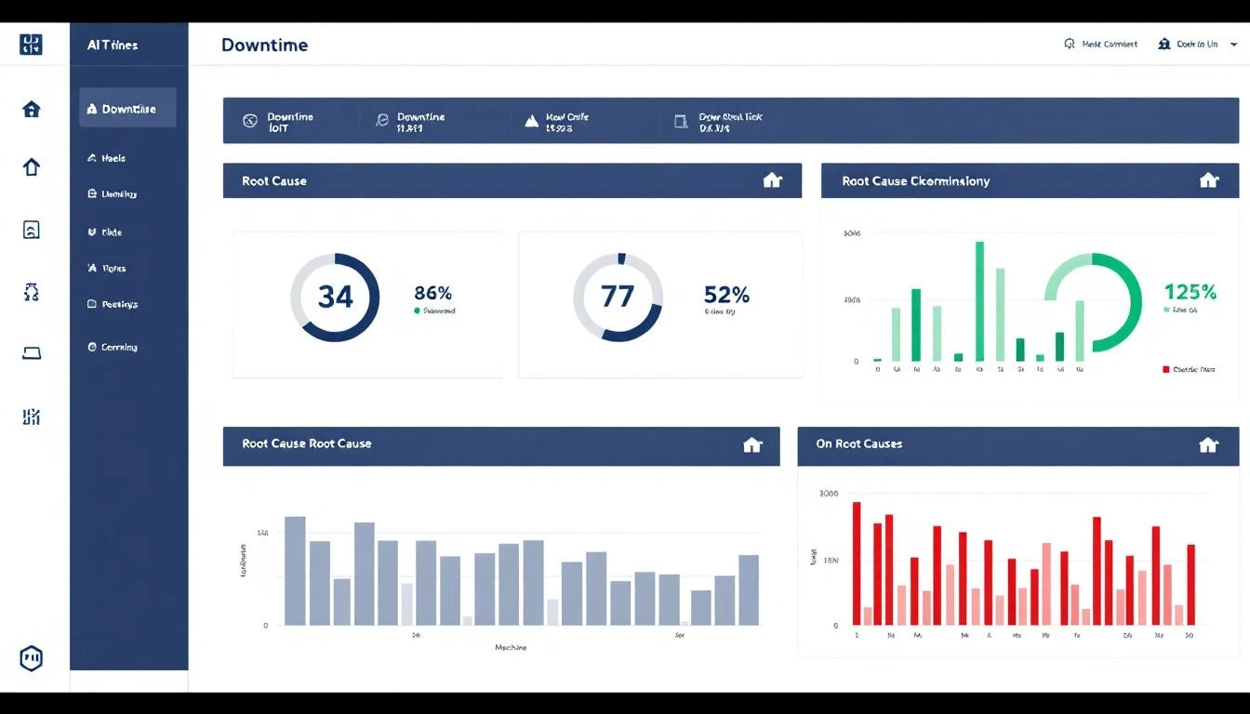Click the clock icon on the Downtime IoT stat

click(x=249, y=120)
